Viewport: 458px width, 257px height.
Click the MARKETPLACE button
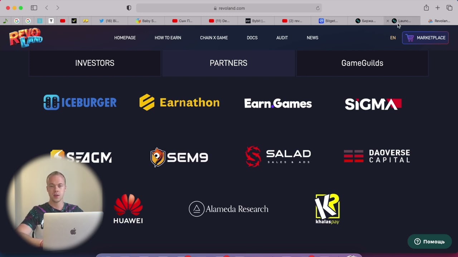point(425,38)
